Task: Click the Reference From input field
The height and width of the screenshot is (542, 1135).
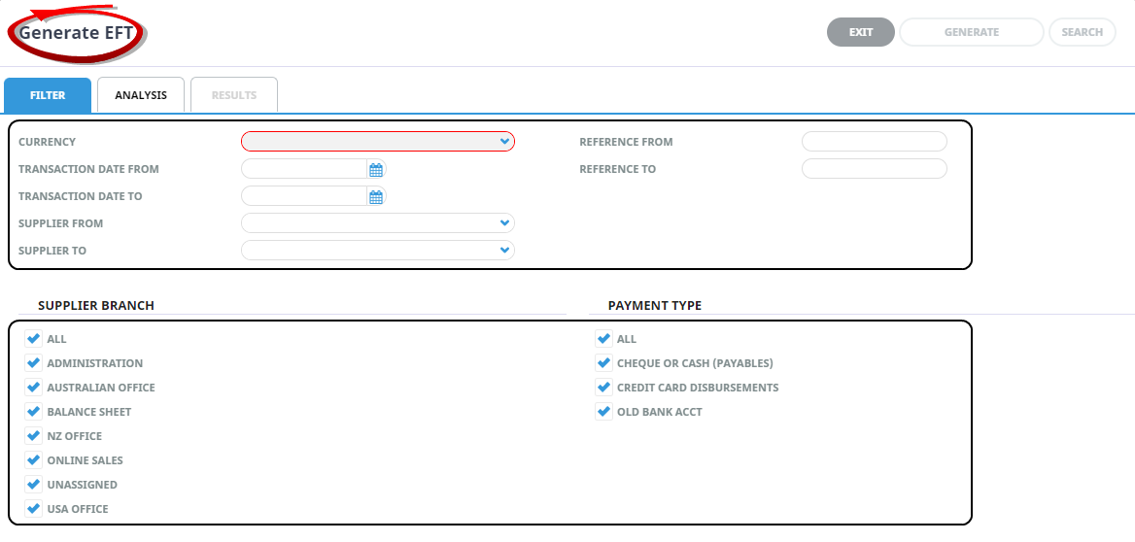Action: pos(874,142)
